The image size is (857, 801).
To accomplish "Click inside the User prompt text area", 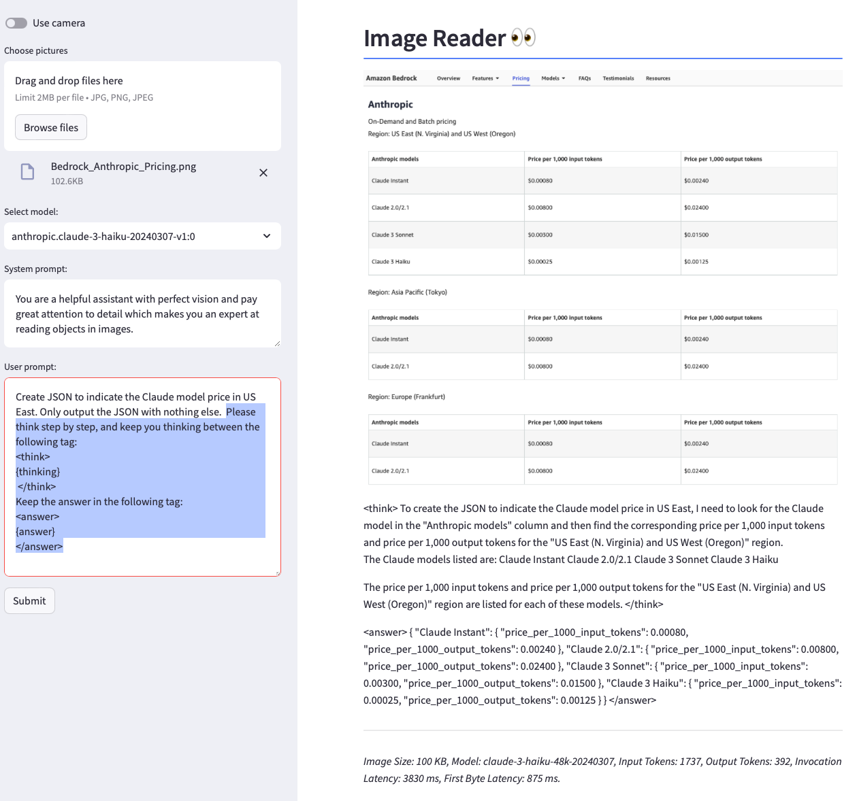I will (142, 476).
